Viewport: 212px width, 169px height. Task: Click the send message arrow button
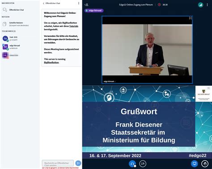coord(78,163)
